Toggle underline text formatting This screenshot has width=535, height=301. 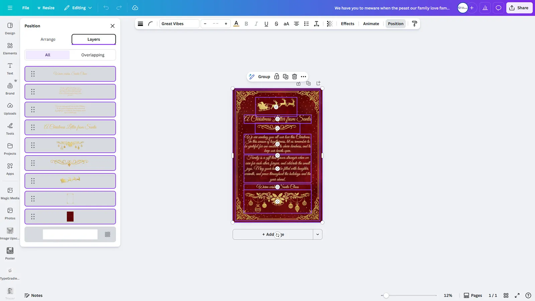(x=266, y=24)
